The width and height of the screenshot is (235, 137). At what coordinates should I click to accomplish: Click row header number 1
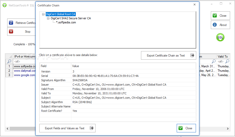coord(9,66)
